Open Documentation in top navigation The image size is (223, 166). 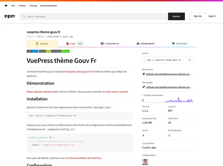coord(49,6)
